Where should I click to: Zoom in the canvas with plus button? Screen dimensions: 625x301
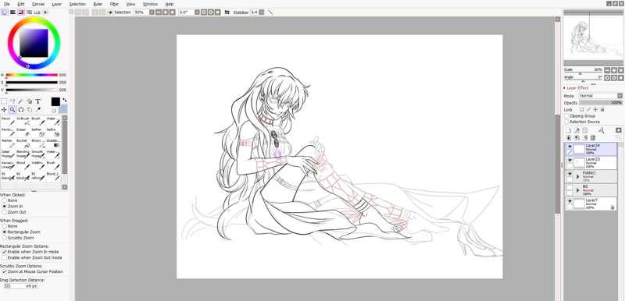pos(166,12)
